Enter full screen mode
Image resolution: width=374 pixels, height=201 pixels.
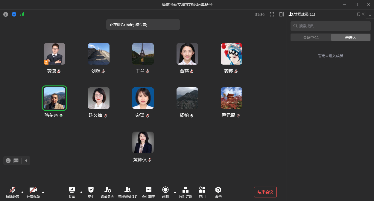pyautogui.click(x=272, y=14)
